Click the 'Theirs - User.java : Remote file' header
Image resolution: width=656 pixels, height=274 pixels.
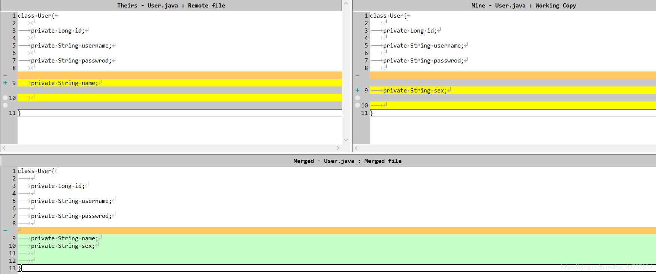(171, 6)
